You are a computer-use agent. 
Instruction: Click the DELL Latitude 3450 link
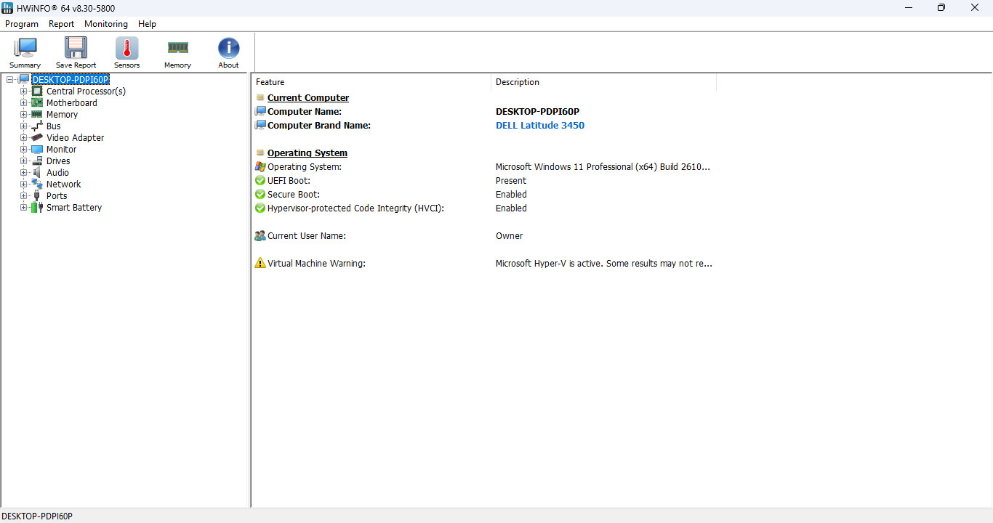point(540,125)
